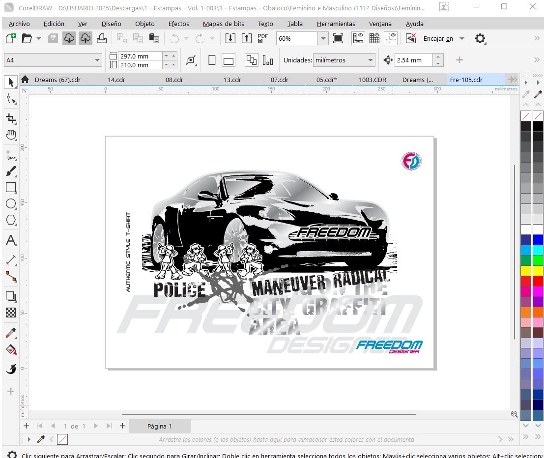This screenshot has height=458, width=544.
Task: Toggle the show grid button
Action: (374, 38)
